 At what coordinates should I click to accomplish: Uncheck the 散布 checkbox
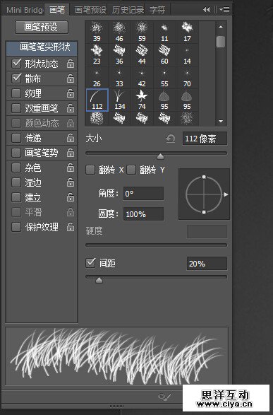tap(16, 78)
